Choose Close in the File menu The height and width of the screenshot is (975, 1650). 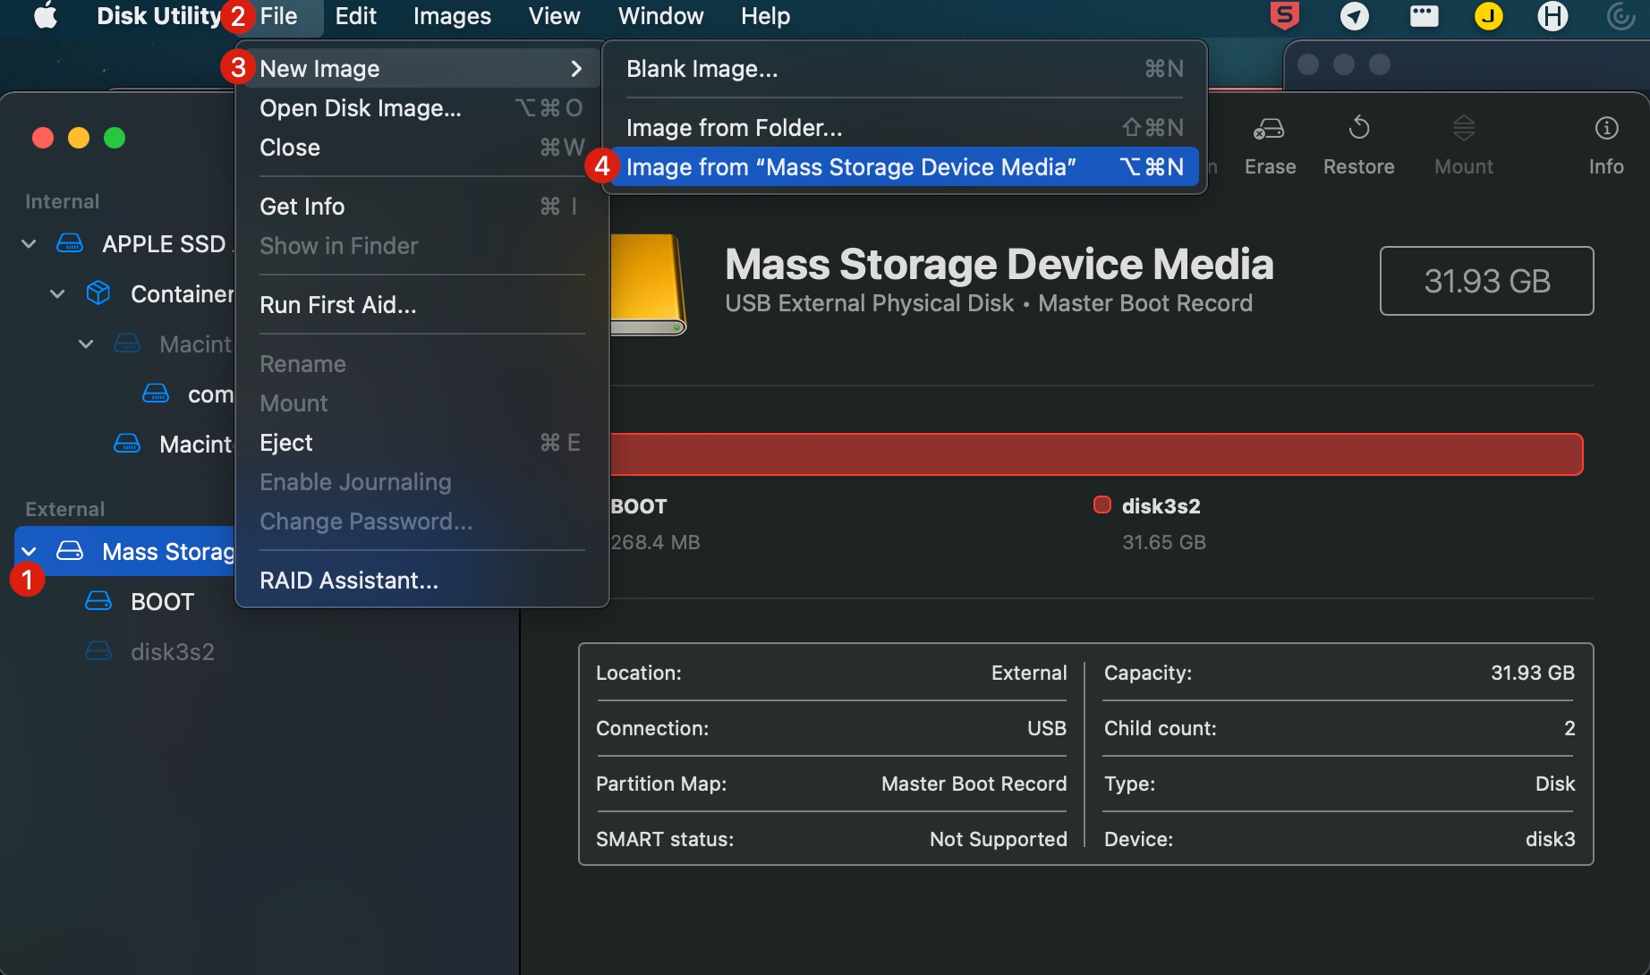(421, 148)
